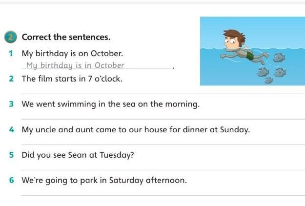The height and width of the screenshot is (206, 305).
Task: Click the question "Did you see Sean at Tuesday?"
Action: (78, 155)
